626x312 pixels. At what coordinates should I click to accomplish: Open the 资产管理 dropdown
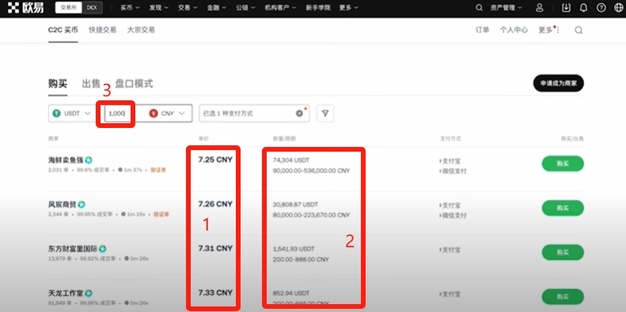click(x=506, y=8)
